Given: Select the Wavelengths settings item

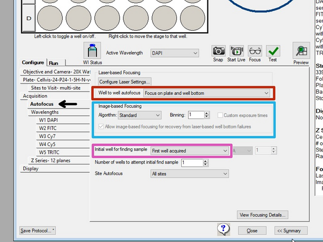Looking at the screenshot, I should click(x=59, y=112).
